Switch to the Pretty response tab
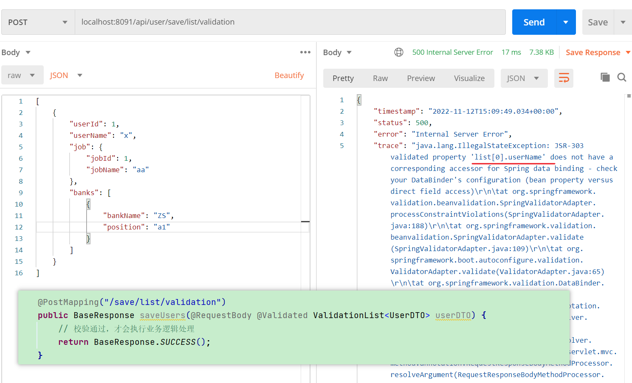This screenshot has height=383, width=632. tap(343, 78)
